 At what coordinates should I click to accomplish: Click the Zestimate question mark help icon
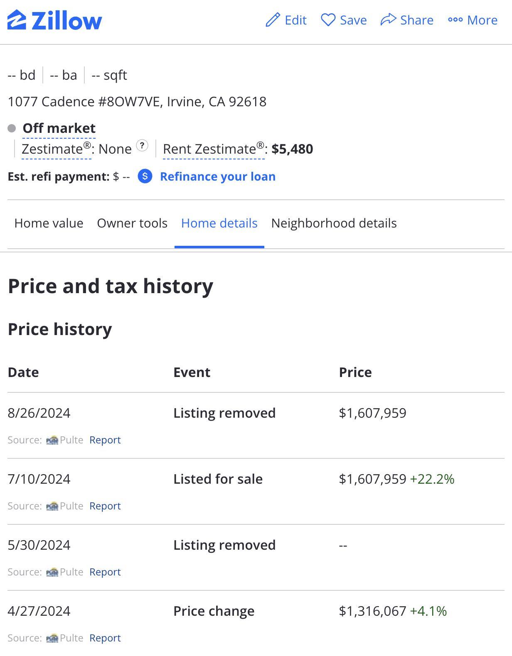pyautogui.click(x=142, y=146)
